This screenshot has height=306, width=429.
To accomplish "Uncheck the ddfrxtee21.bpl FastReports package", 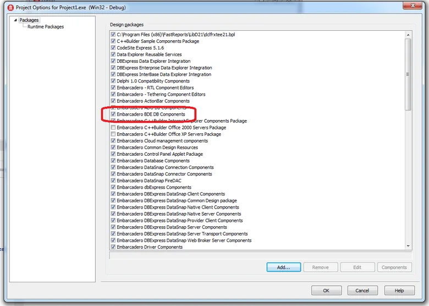I will pos(113,35).
